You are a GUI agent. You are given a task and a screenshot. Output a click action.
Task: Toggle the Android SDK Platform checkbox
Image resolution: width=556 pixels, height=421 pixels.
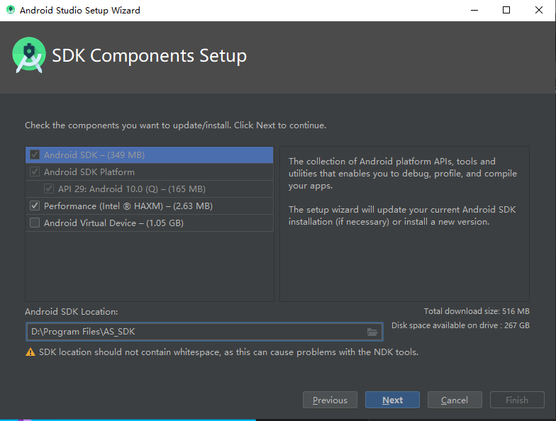tap(35, 172)
